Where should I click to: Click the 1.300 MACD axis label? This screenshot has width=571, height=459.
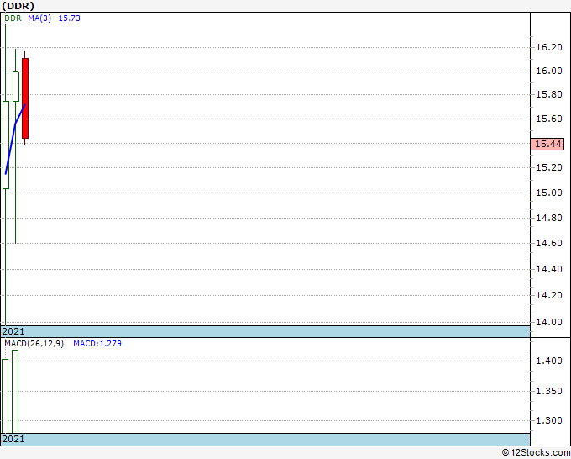pos(549,420)
